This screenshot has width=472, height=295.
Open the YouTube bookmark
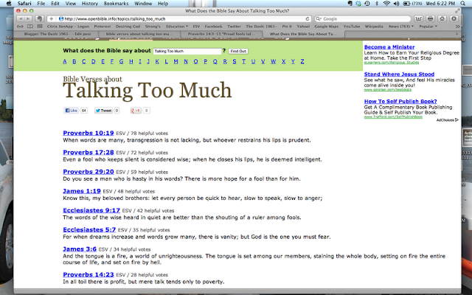(352, 27)
